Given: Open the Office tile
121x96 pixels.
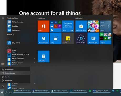Looking at the screenshot, I should [x=44, y=26].
